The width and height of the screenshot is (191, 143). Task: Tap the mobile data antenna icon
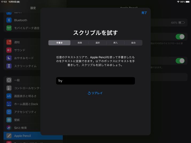pos(9,28)
